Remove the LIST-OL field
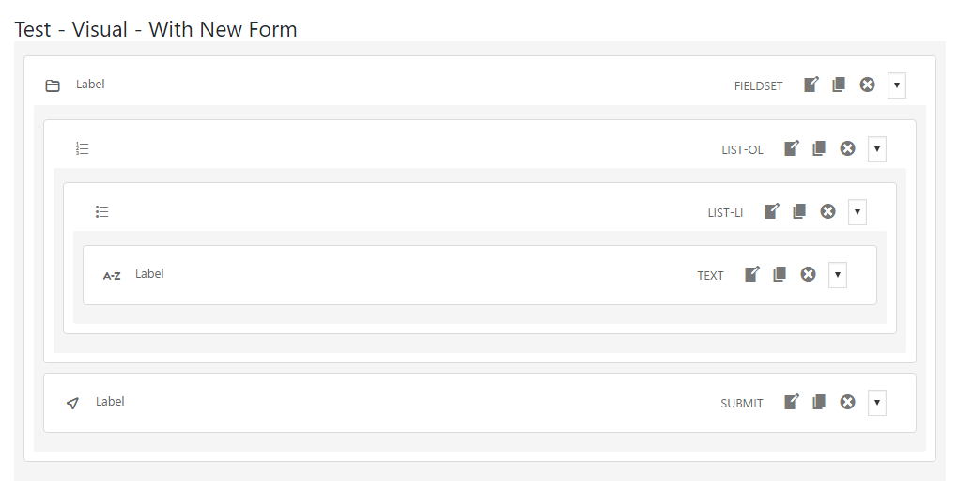Viewport: 958px width, 492px height. click(x=847, y=148)
